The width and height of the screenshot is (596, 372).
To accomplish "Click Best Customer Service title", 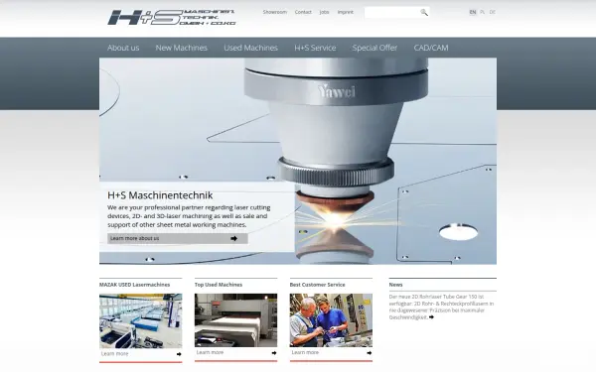I will [x=318, y=285].
